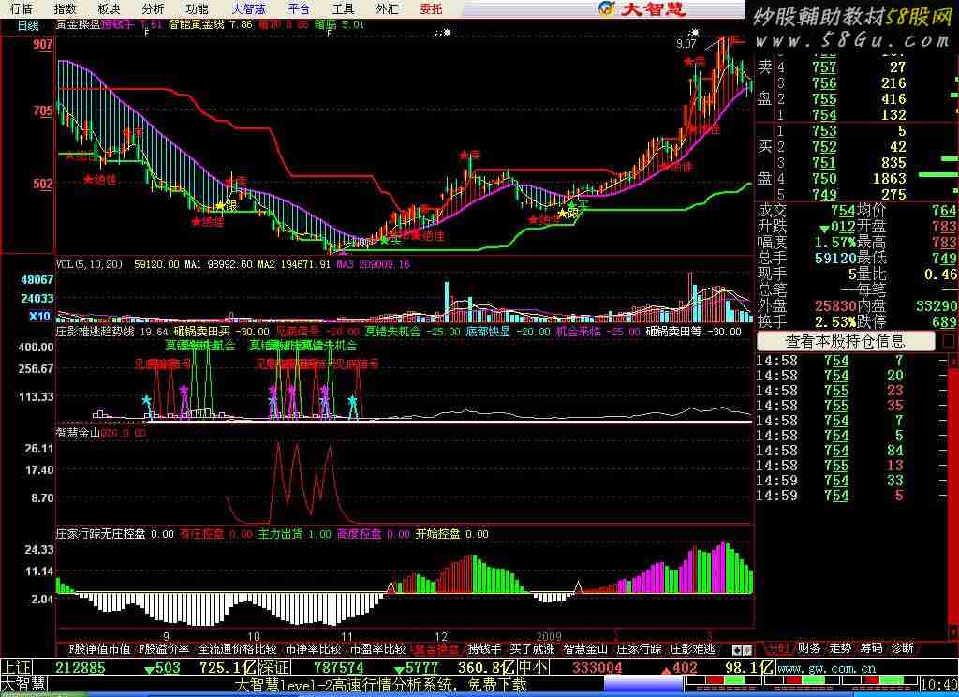Open the 诊断 side panel tab
959x697 pixels.
903,648
